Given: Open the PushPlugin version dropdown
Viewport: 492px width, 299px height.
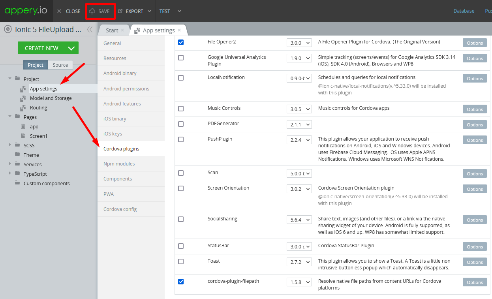Looking at the screenshot, I should click(x=299, y=140).
